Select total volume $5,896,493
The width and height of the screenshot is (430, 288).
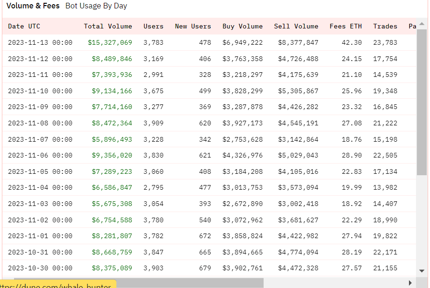(112, 139)
